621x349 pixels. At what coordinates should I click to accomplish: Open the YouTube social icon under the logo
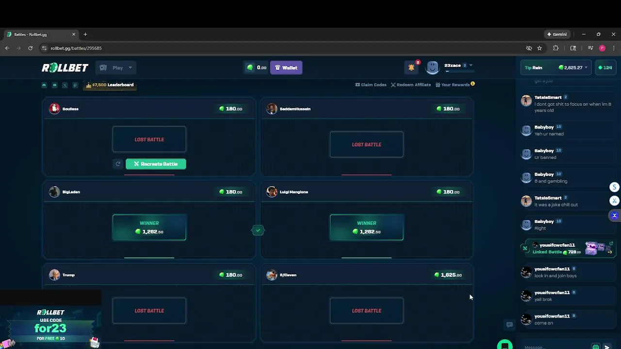54,85
